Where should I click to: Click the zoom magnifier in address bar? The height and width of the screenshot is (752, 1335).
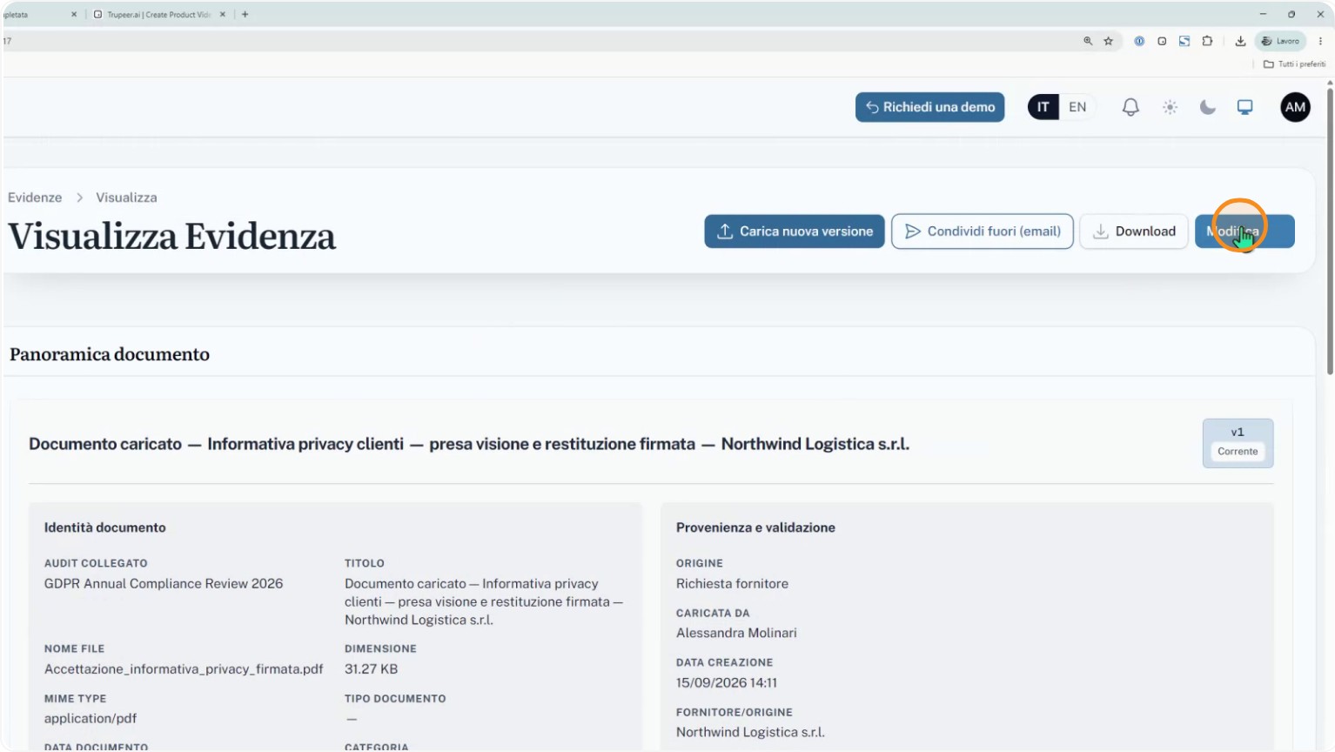pos(1088,41)
